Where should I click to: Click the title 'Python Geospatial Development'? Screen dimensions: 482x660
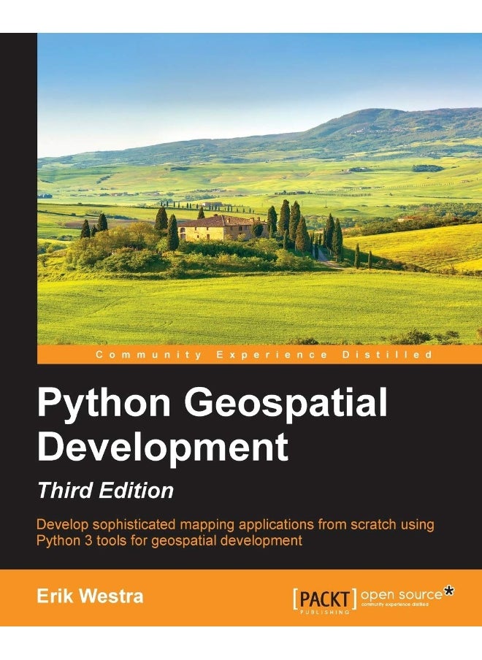(212, 426)
